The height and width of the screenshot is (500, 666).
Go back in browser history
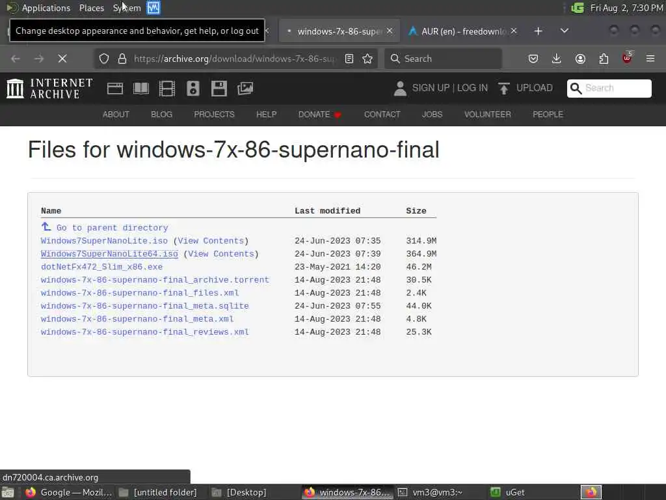pos(16,59)
